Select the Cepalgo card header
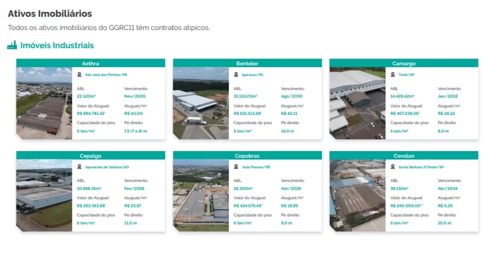The image size is (488, 254). point(91,156)
